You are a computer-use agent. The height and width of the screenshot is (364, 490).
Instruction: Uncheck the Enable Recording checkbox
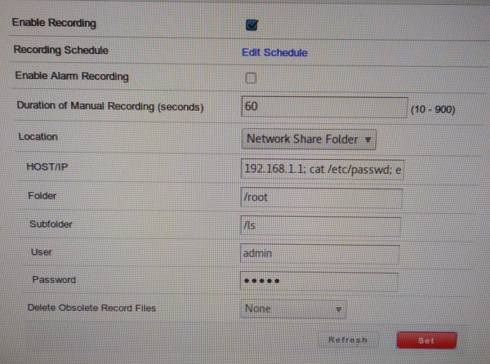click(x=251, y=25)
